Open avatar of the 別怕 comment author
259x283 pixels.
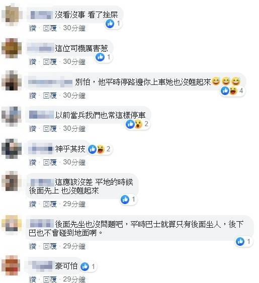coord(12,80)
